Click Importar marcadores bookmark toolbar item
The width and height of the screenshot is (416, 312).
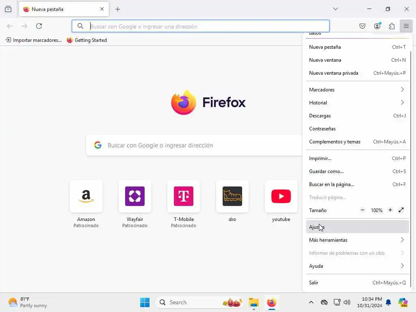point(33,40)
